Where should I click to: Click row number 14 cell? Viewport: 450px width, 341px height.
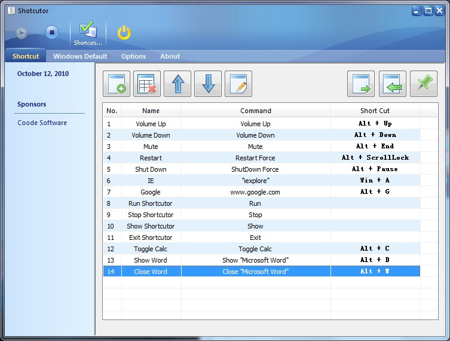point(112,272)
